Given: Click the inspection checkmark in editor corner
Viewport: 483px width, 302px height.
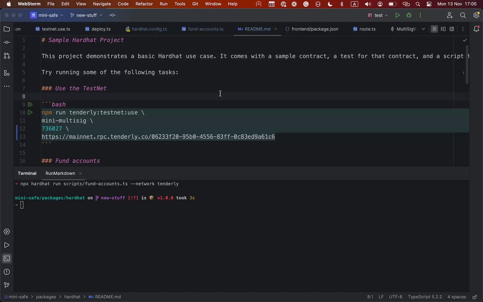Looking at the screenshot, I should point(465,40).
